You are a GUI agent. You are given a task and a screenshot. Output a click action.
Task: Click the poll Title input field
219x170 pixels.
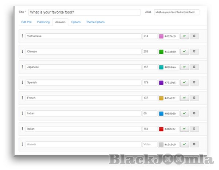coord(84,12)
